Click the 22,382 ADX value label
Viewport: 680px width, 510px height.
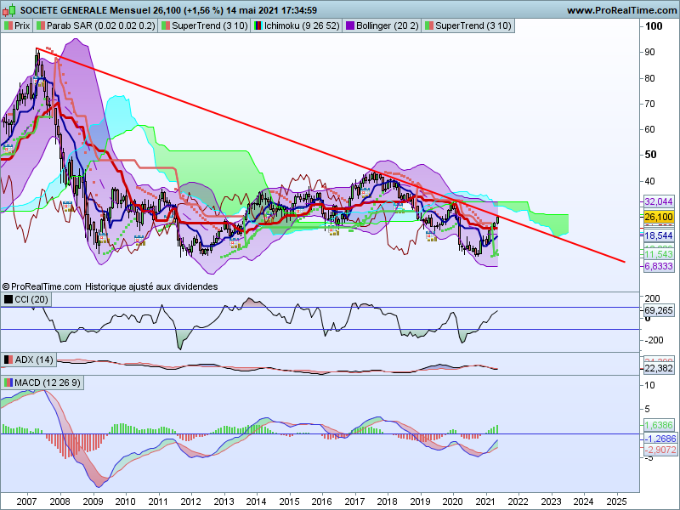tap(658, 368)
